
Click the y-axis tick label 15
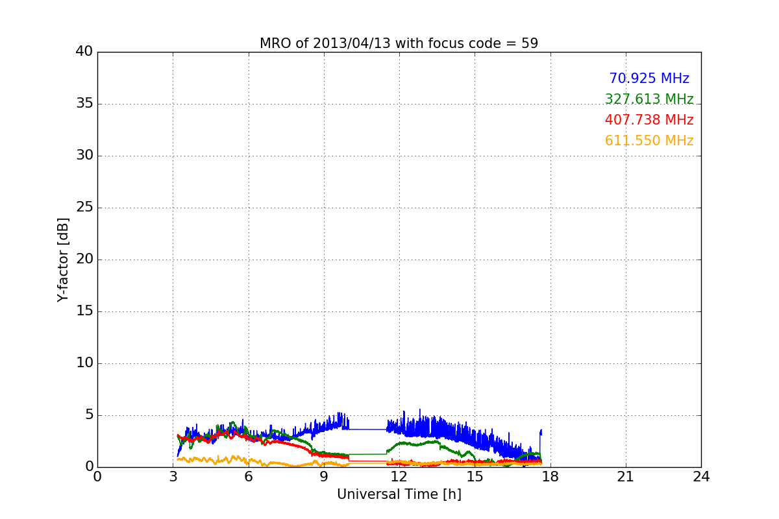pos(84,311)
